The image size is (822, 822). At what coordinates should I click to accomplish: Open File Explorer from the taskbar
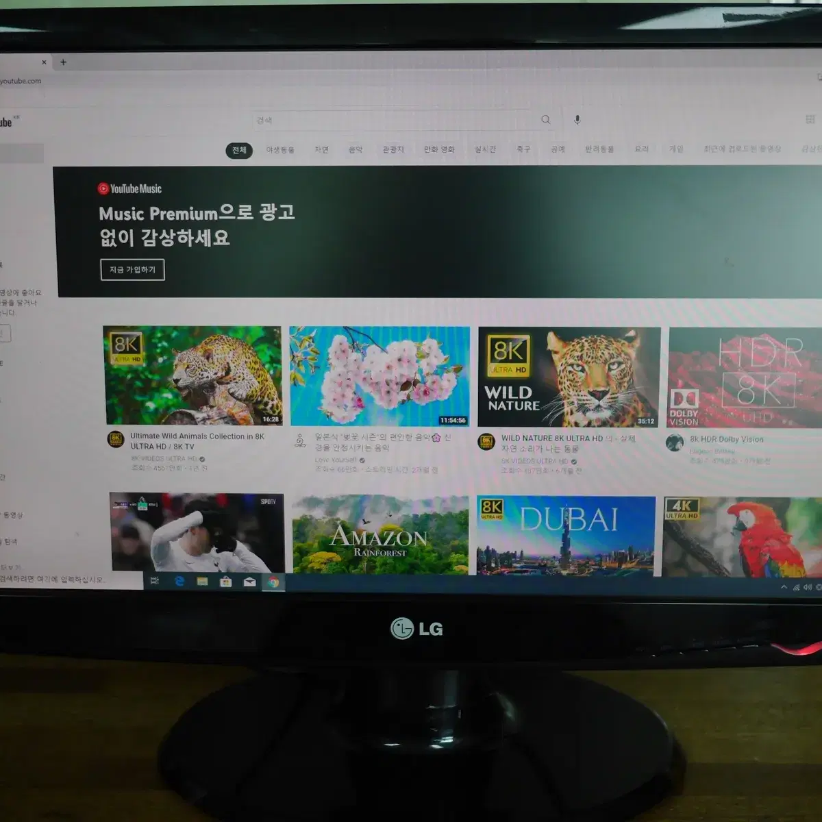coord(202,581)
